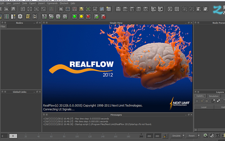Click the clock icon with green play arrow
The width and height of the screenshot is (225, 141).
(58, 17)
